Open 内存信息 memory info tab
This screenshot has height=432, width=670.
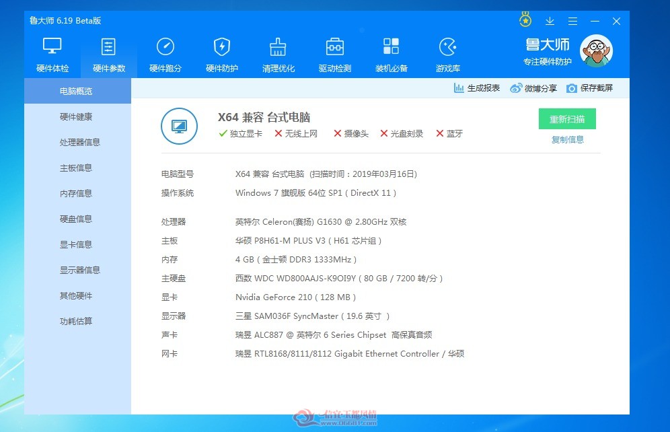[x=77, y=194]
